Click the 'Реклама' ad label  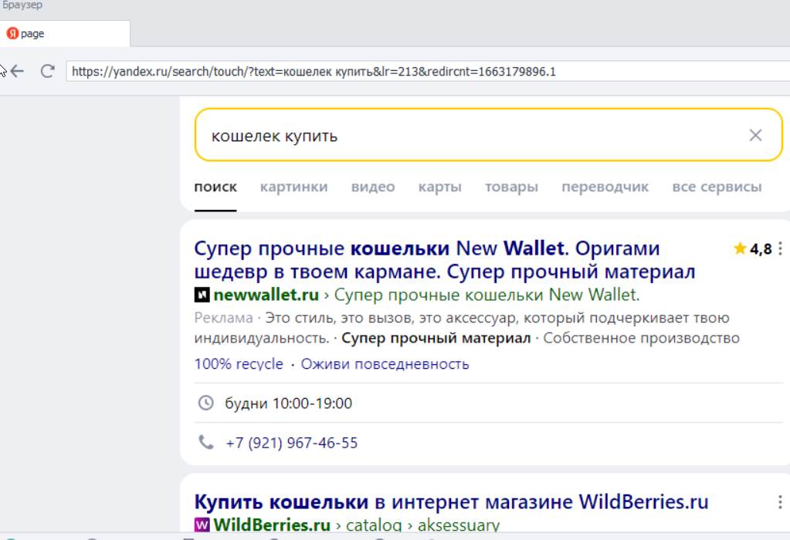(224, 318)
